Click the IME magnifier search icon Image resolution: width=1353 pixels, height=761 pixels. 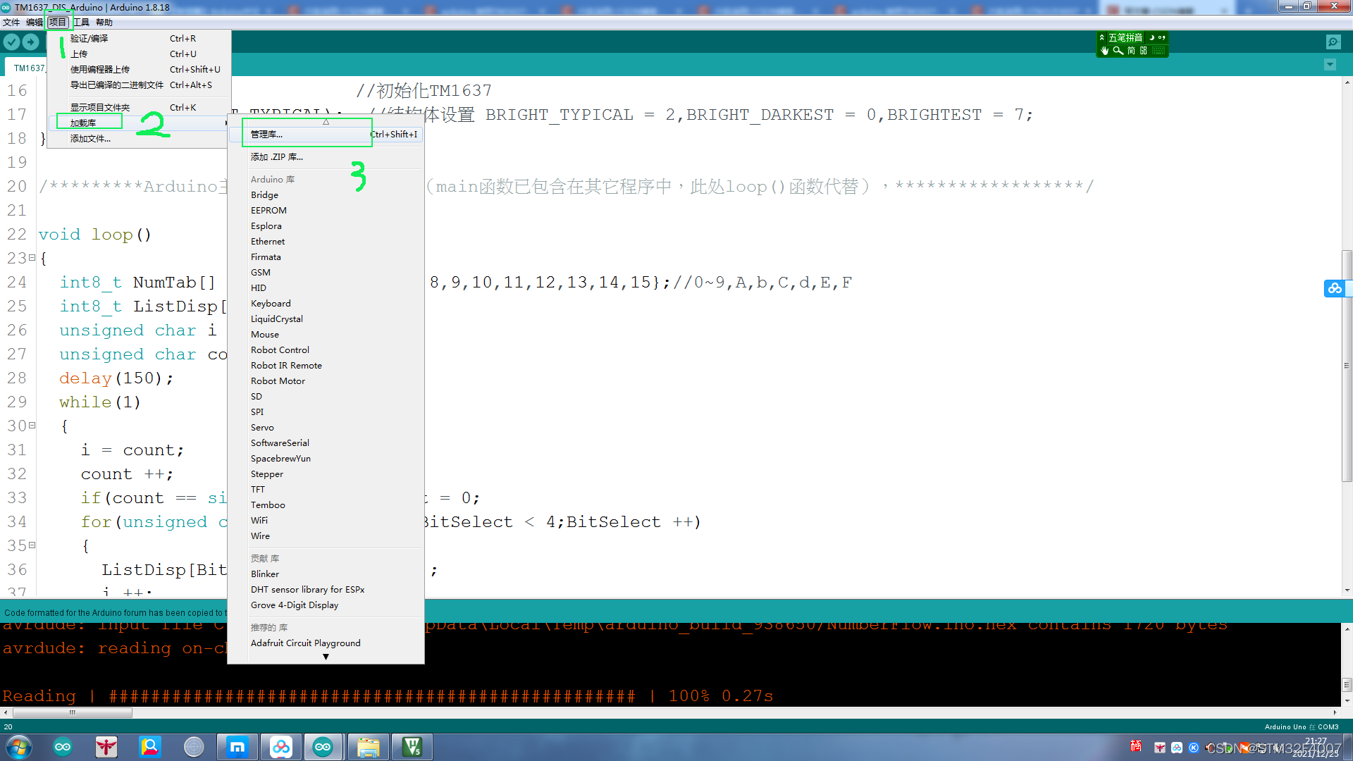pyautogui.click(x=1118, y=51)
